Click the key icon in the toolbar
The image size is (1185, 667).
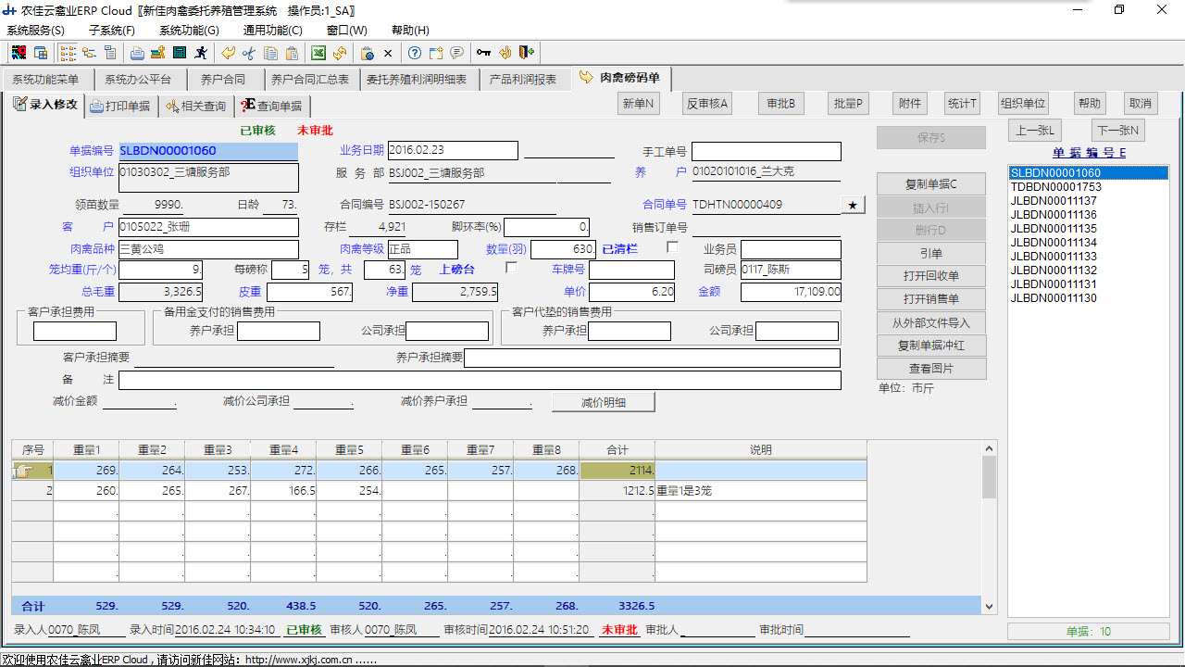(x=483, y=53)
